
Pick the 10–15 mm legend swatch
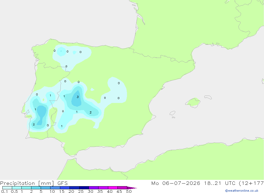tap(55, 188)
